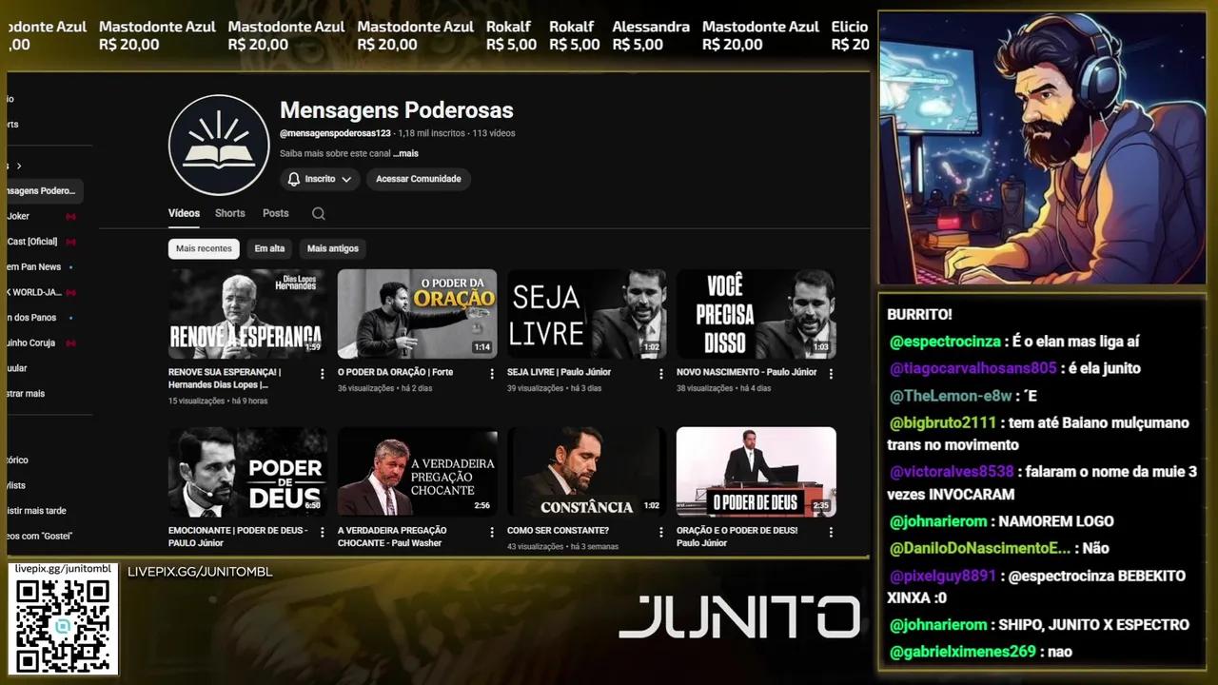Click the live badge next to Joker in sidebar

pyautogui.click(x=71, y=216)
